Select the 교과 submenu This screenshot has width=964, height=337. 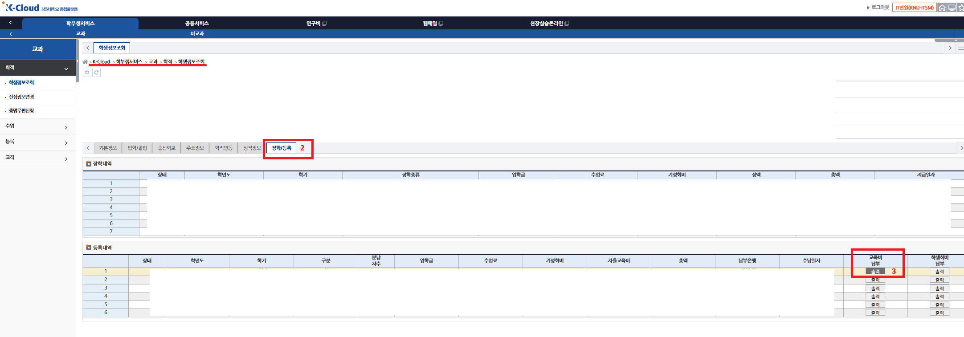81,34
